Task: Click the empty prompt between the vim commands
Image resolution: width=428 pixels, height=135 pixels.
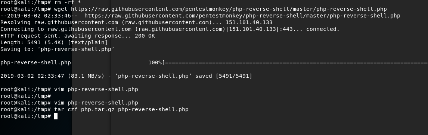Action: [x=26, y=96]
